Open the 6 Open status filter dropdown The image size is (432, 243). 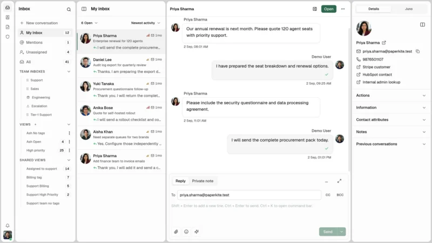pyautogui.click(x=89, y=23)
